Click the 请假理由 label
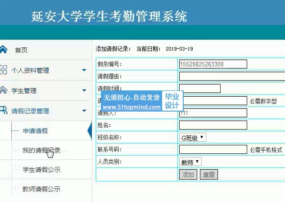The image size is (285, 202). 109,76
